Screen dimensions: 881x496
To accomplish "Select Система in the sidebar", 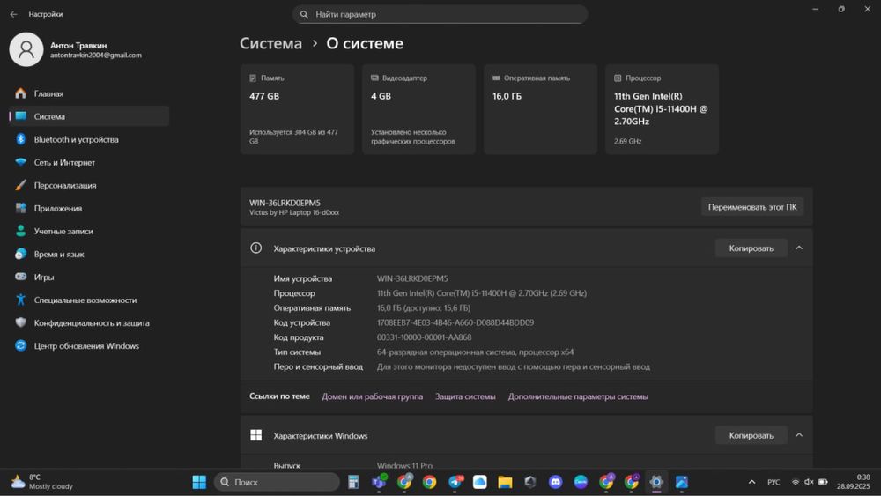I will click(x=89, y=116).
